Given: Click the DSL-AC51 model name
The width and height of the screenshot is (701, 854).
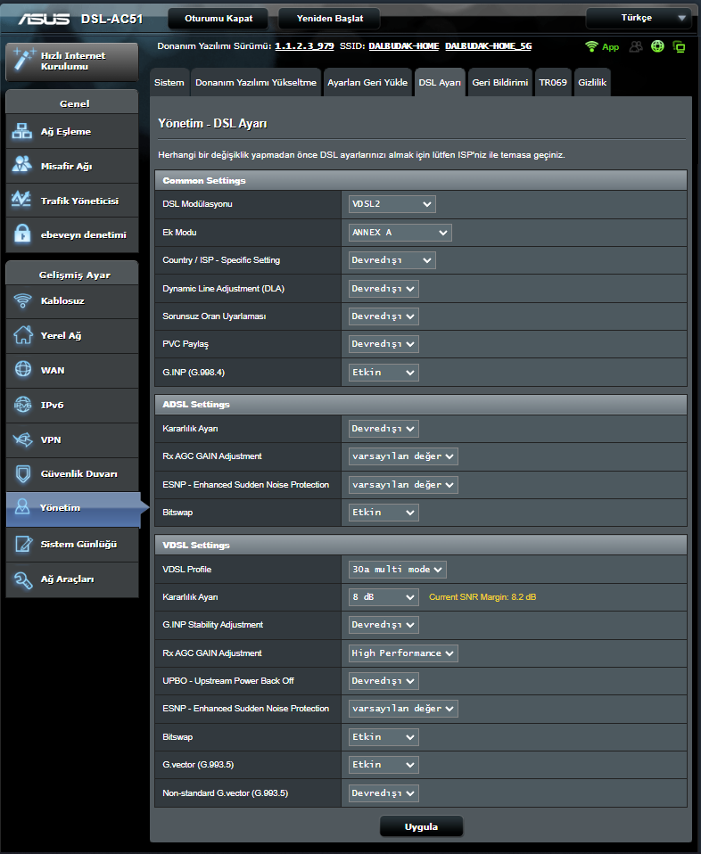Looking at the screenshot, I should (111, 19).
